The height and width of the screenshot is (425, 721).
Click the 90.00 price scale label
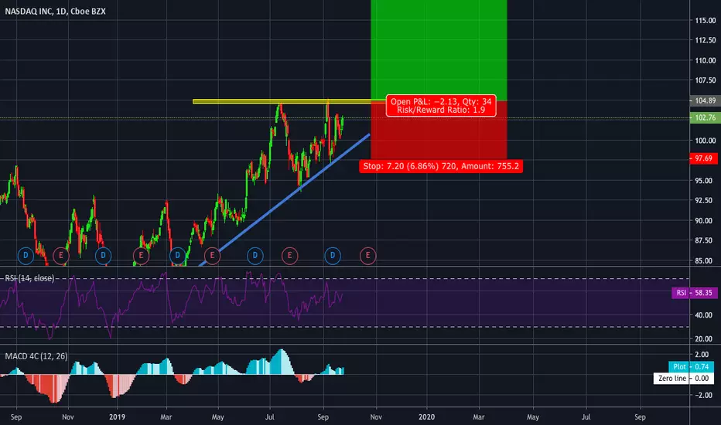tap(704, 220)
